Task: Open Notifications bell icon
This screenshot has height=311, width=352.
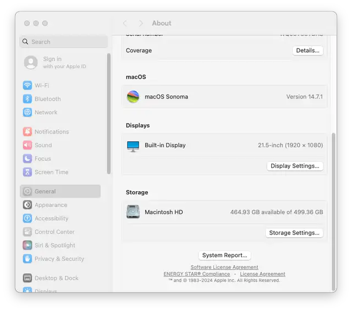Action: coord(28,131)
